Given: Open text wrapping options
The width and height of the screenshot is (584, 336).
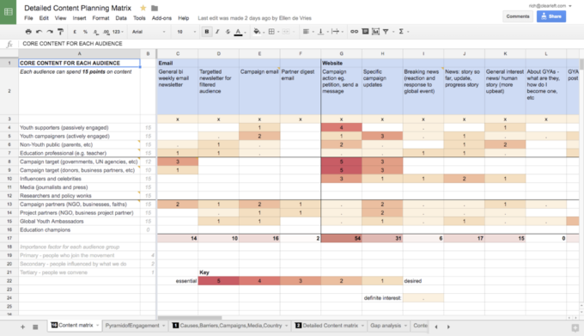Looking at the screenshot, I should point(335,32).
